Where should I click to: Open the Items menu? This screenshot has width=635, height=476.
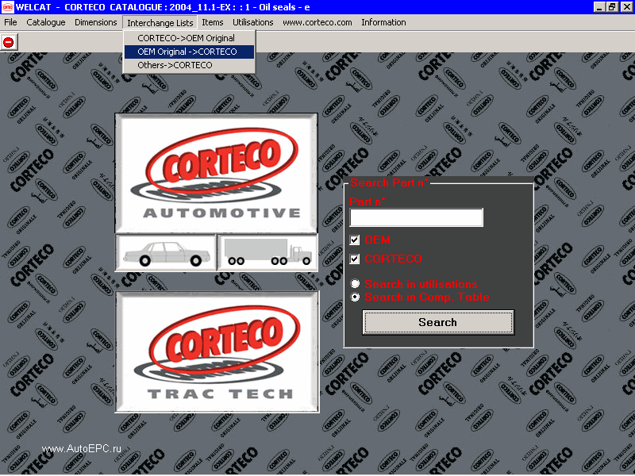[x=212, y=22]
